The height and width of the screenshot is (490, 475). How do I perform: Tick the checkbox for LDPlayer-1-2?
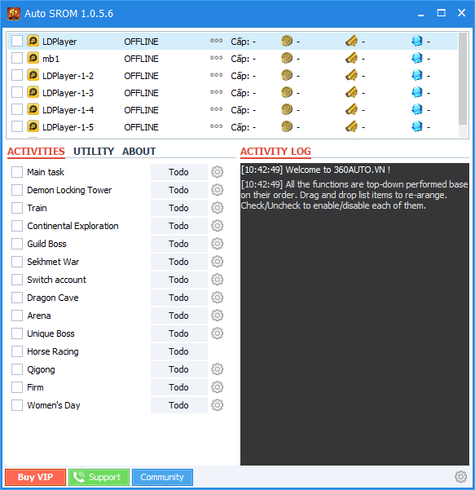click(x=17, y=75)
